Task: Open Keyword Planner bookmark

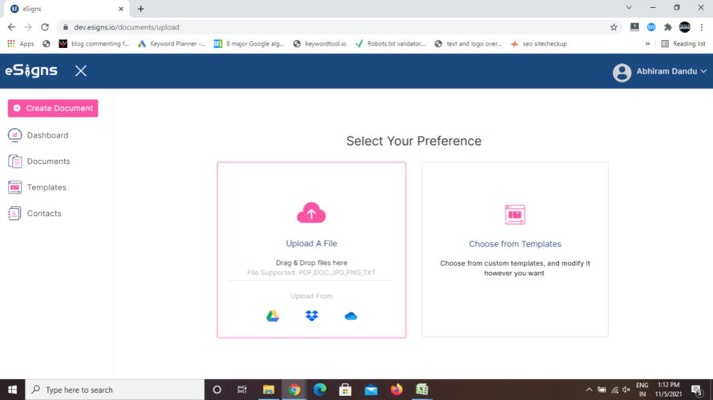Action: tap(172, 43)
